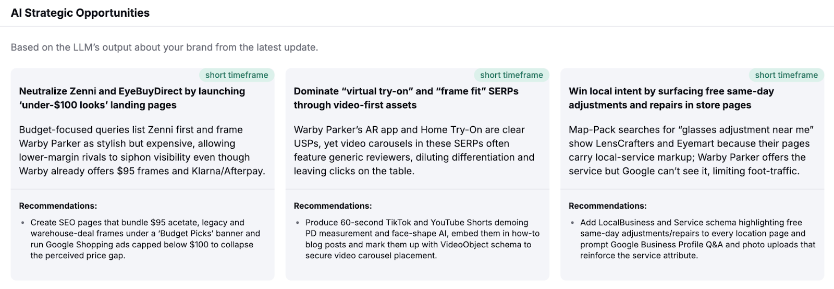Open 'Win local intent' card title
Screen dimensions: 834x289
671,98
